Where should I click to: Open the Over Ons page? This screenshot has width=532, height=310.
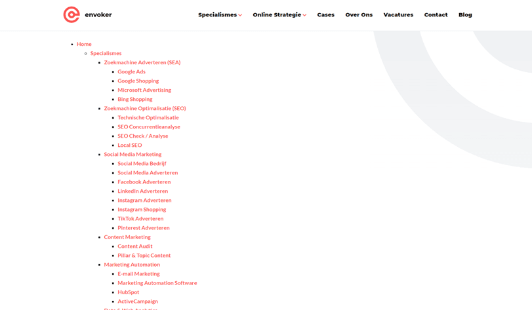tap(359, 14)
